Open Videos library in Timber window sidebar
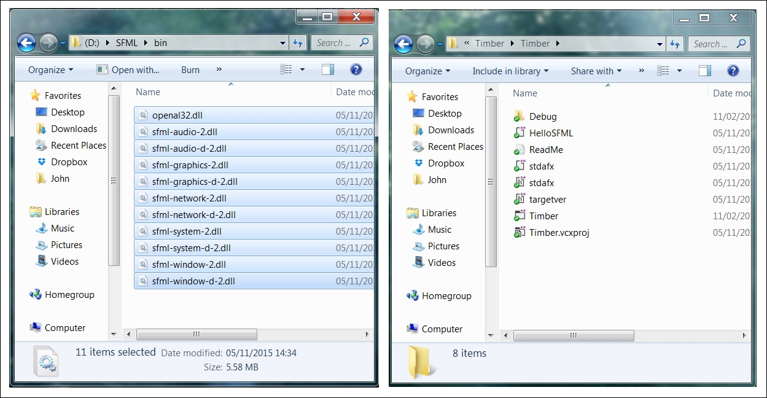This screenshot has width=767, height=398. point(434,262)
